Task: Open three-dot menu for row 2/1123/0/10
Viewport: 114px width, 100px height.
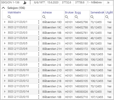Action: point(39,70)
